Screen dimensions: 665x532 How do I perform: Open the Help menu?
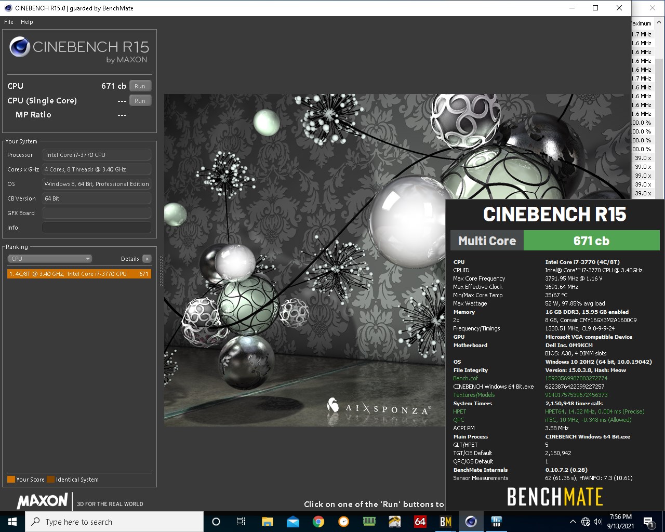pos(27,22)
